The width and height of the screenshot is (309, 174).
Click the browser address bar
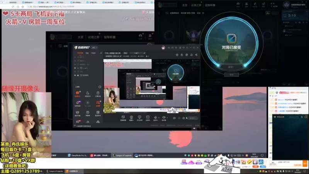91,7
